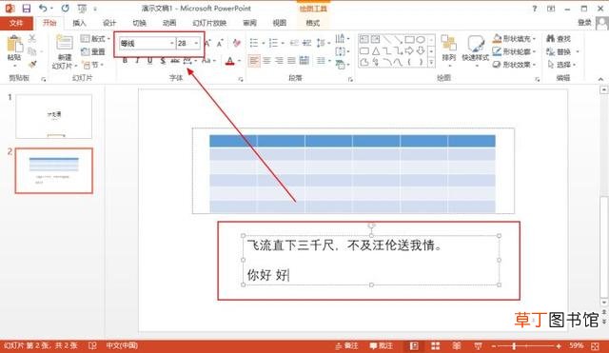
Task: Select the right arrow shape in gallery
Action: (409, 50)
